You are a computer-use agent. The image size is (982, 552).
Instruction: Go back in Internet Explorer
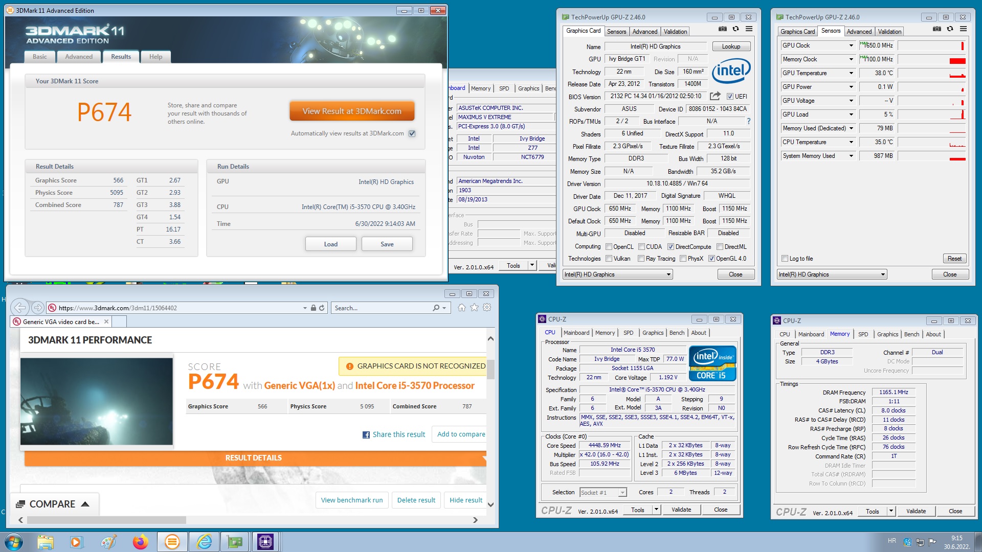(x=19, y=307)
